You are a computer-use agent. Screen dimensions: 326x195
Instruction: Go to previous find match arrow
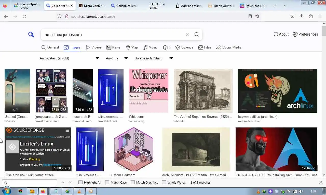coord(63,182)
